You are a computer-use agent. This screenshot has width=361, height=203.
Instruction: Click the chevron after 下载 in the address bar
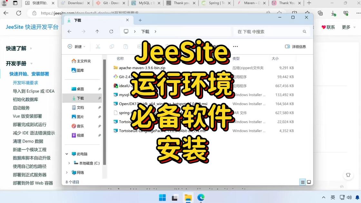(x=155, y=32)
